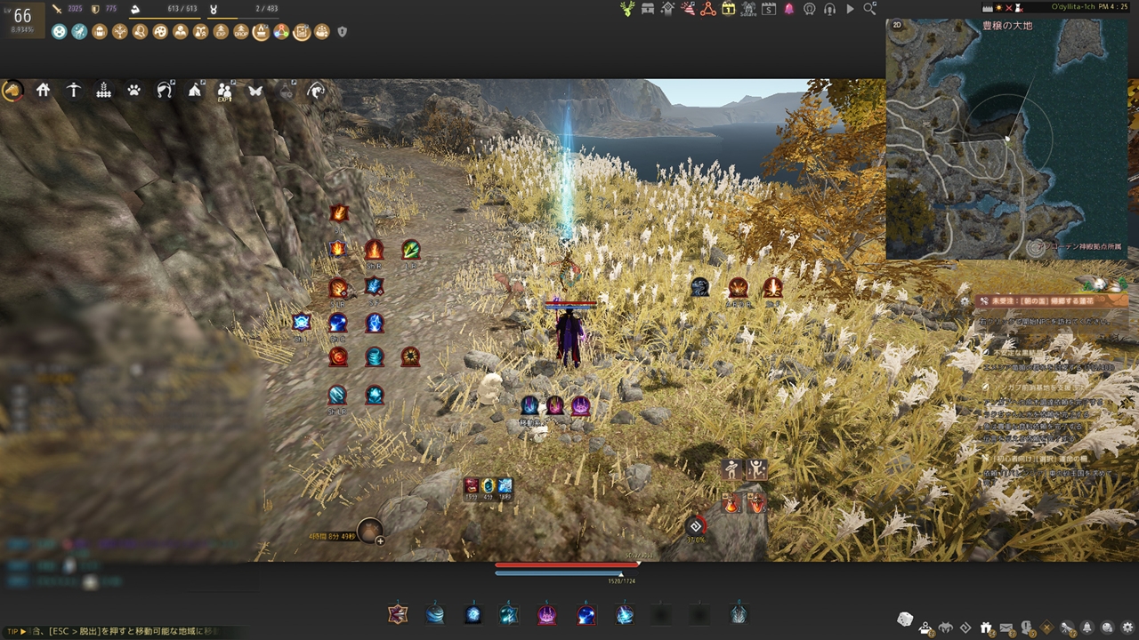Click the minimap region title at the top

pyautogui.click(x=1007, y=26)
